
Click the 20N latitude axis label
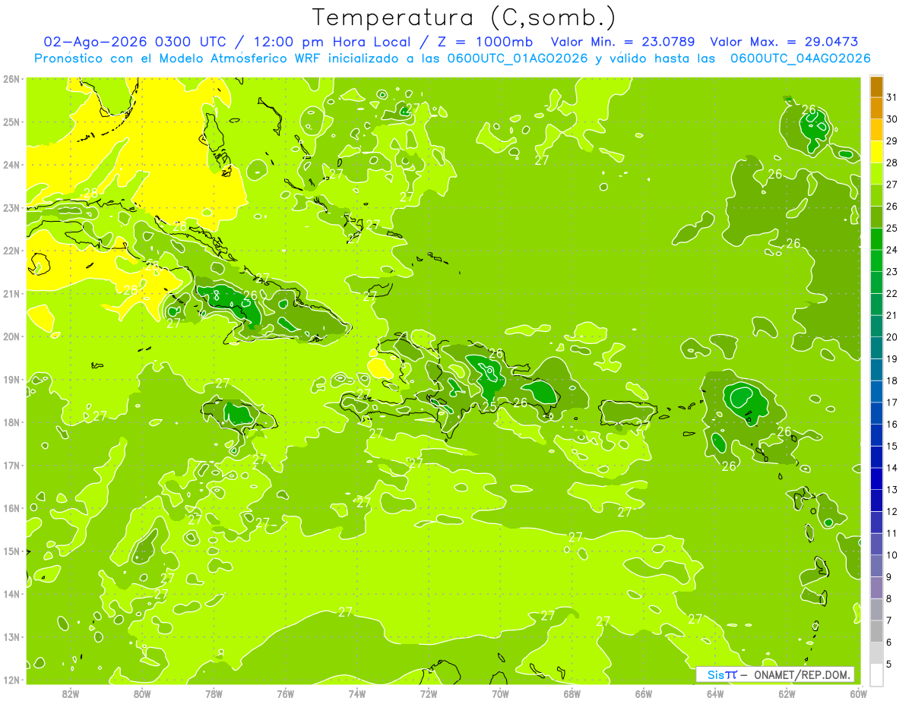point(11,336)
